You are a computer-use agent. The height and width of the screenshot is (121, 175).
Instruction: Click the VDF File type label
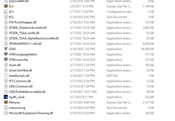(112, 76)
